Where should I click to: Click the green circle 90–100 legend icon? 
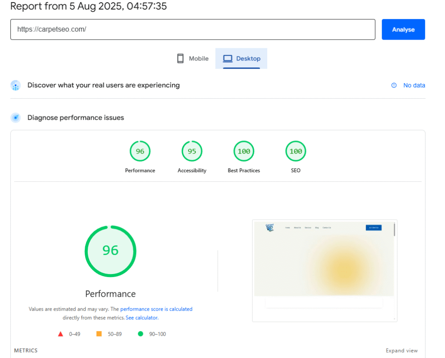point(140,334)
